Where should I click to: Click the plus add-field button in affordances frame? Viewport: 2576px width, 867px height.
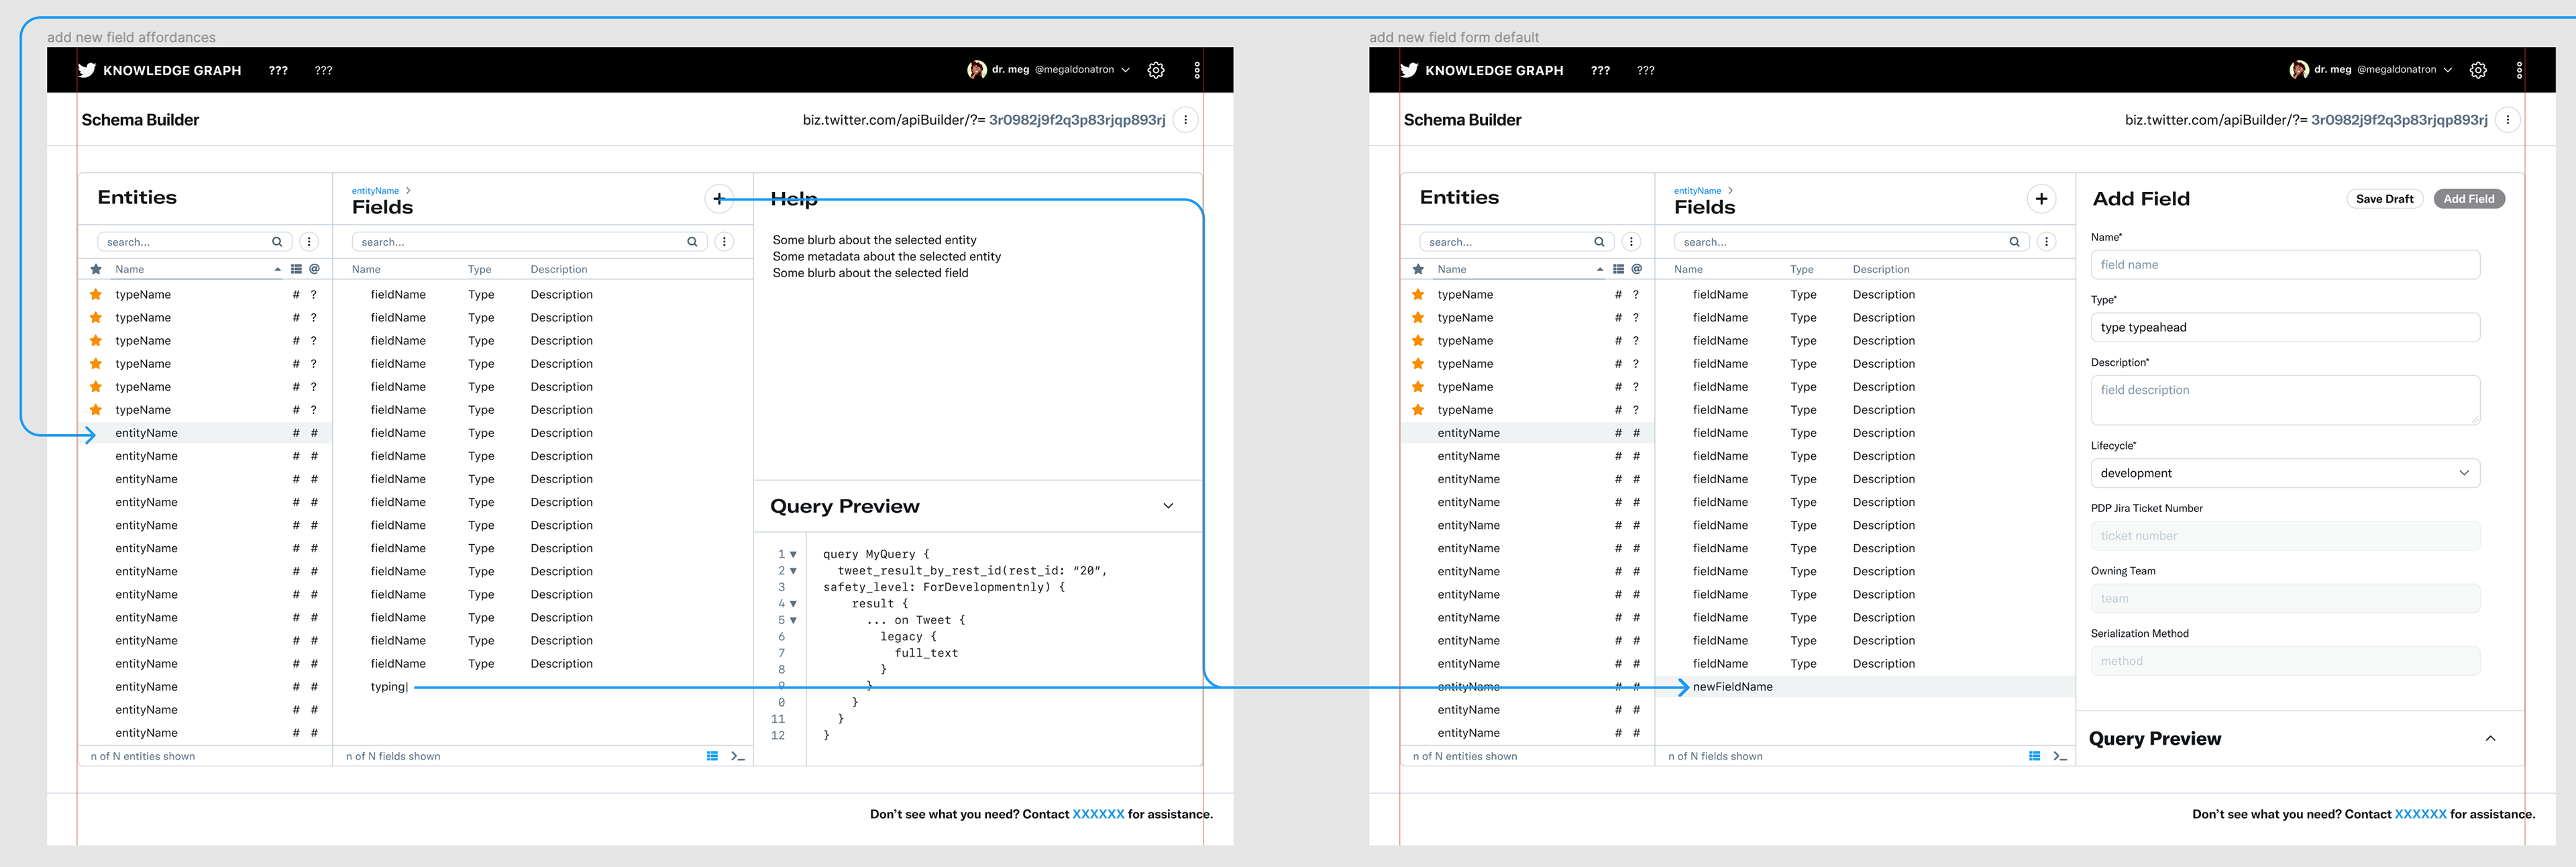(719, 199)
